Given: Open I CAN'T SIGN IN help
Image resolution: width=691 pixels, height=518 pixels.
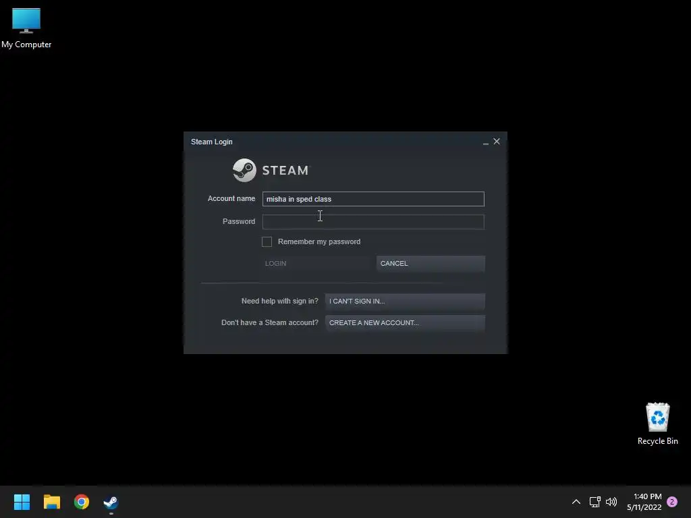Looking at the screenshot, I should pyautogui.click(x=405, y=301).
